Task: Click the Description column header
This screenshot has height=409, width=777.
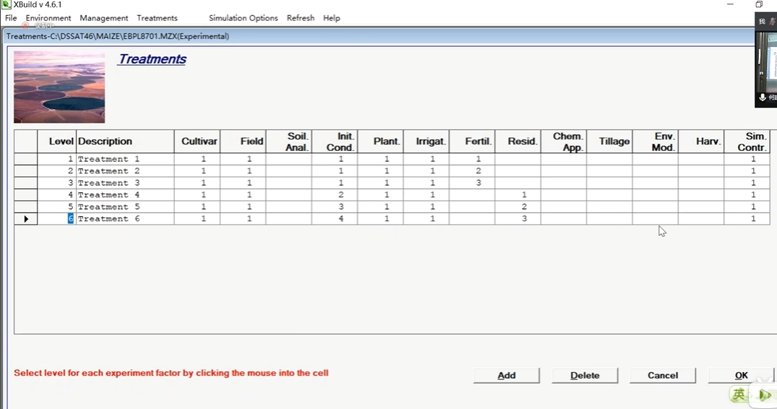Action: [125, 141]
